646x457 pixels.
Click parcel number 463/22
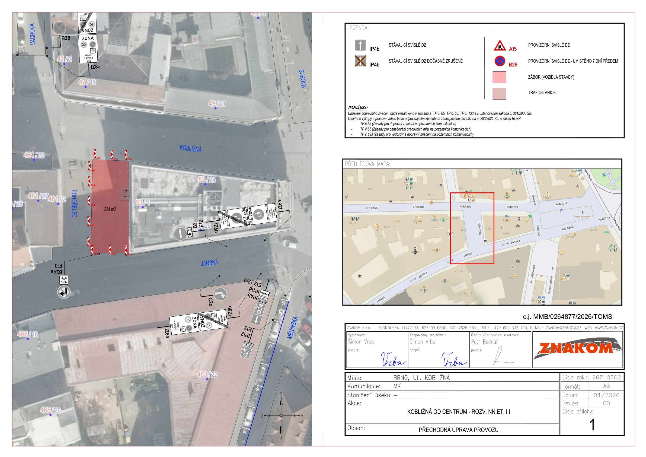[x=207, y=374]
